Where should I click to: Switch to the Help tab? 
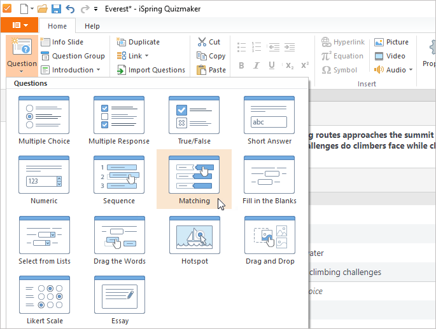point(92,26)
